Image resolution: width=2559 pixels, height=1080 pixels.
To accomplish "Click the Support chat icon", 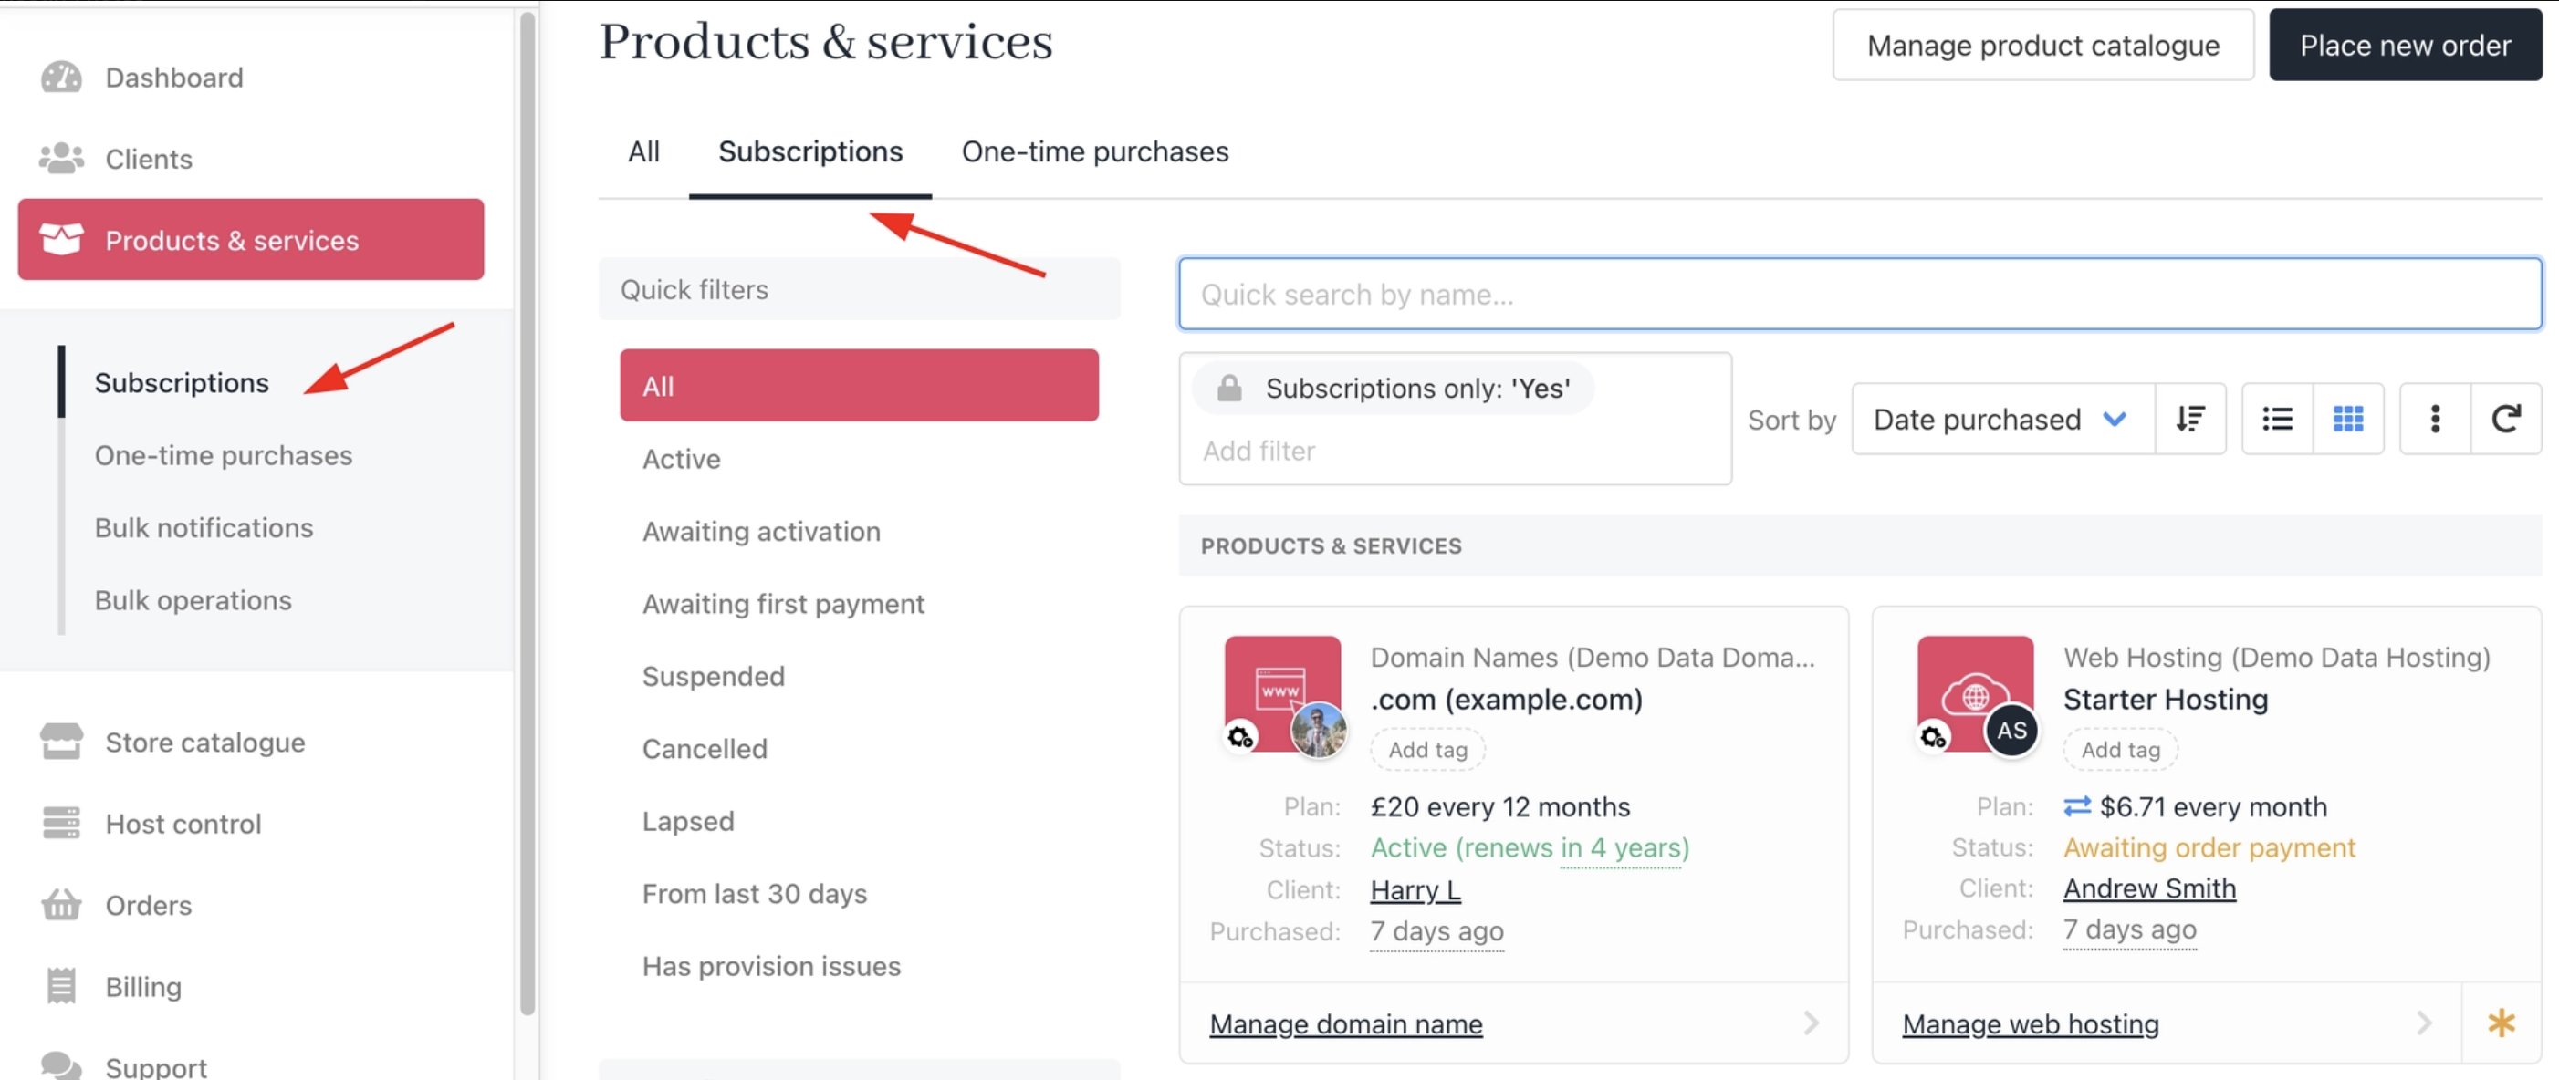I will (60, 1065).
